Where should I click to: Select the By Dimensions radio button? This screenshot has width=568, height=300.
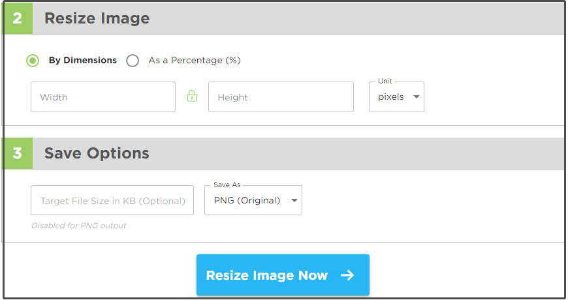[33, 61]
